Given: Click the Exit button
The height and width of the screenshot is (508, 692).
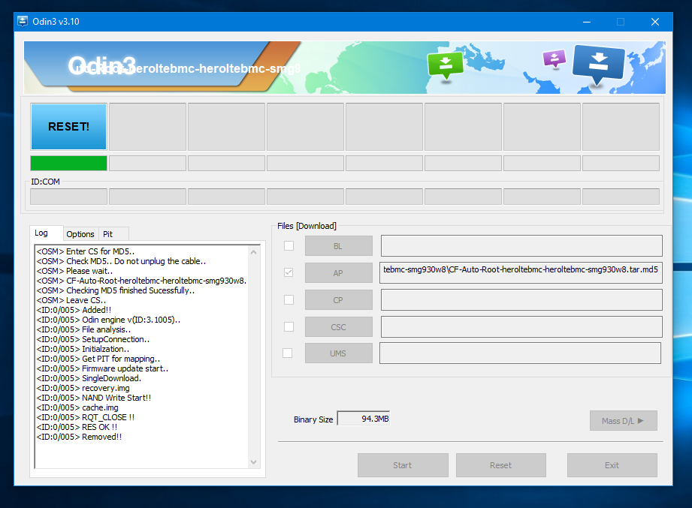Looking at the screenshot, I should [612, 465].
